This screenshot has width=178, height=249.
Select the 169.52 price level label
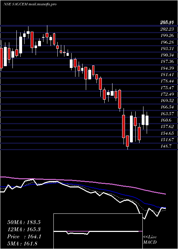167,101
